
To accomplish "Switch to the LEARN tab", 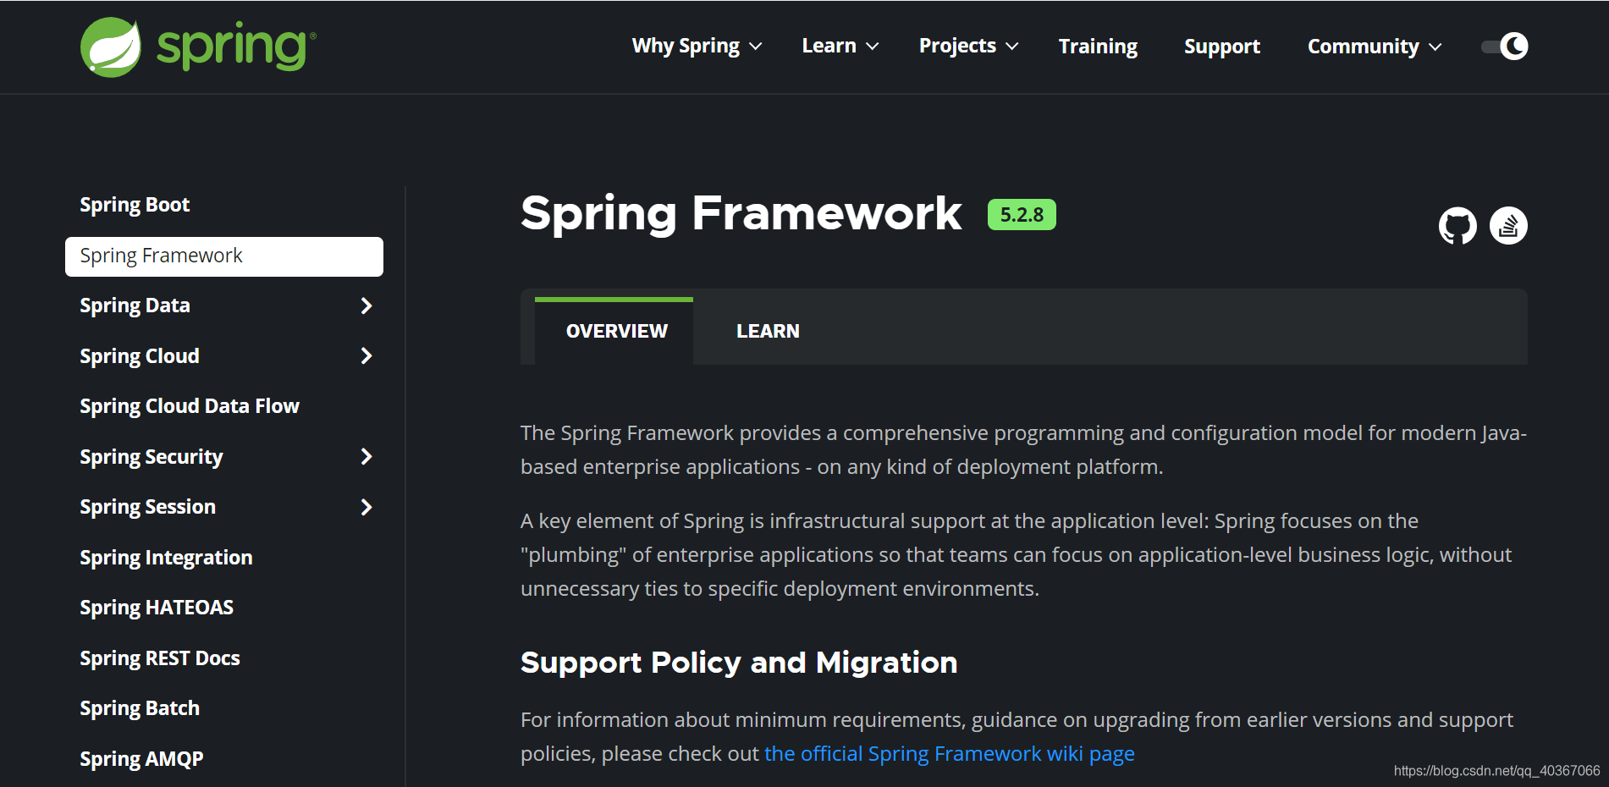I will (x=768, y=331).
